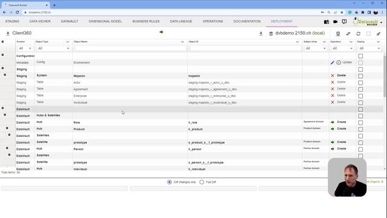Viewport: 387px width, 218px height.
Task: Click the target environment monitor icon
Action: (x=338, y=34)
